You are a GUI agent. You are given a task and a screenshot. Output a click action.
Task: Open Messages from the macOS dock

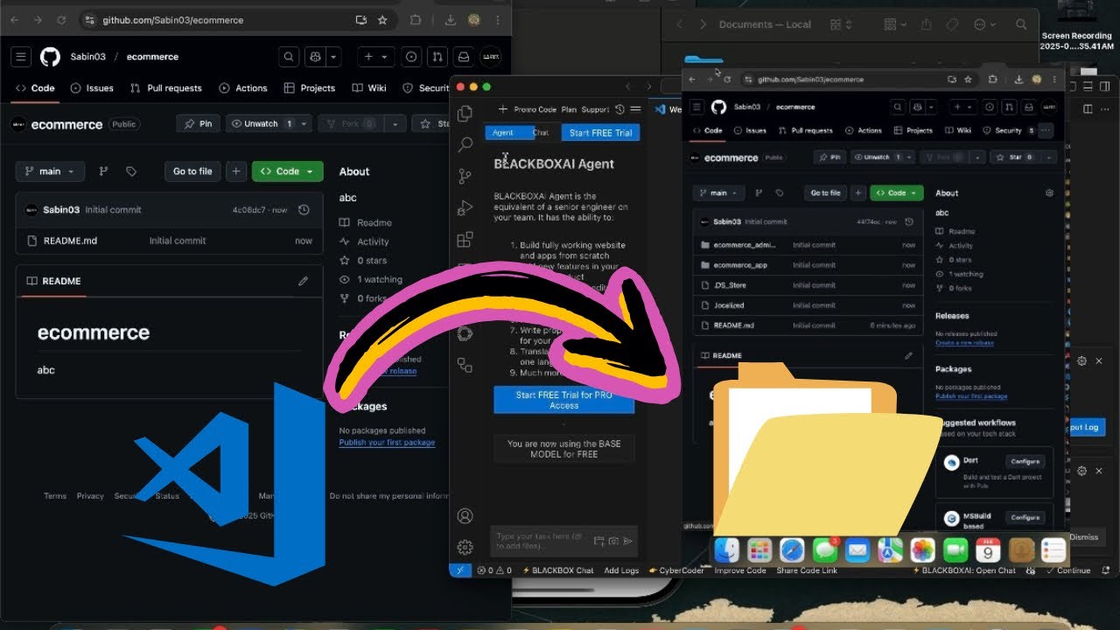click(x=825, y=550)
